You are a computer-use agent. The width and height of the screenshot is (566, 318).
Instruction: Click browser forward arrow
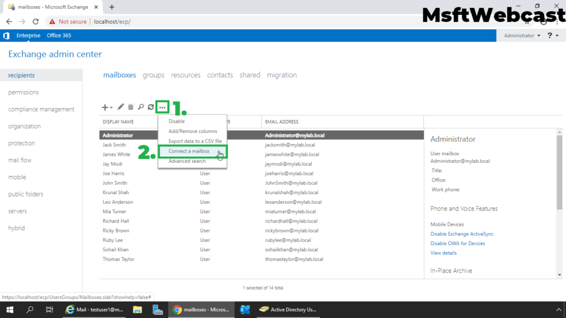coord(22,22)
